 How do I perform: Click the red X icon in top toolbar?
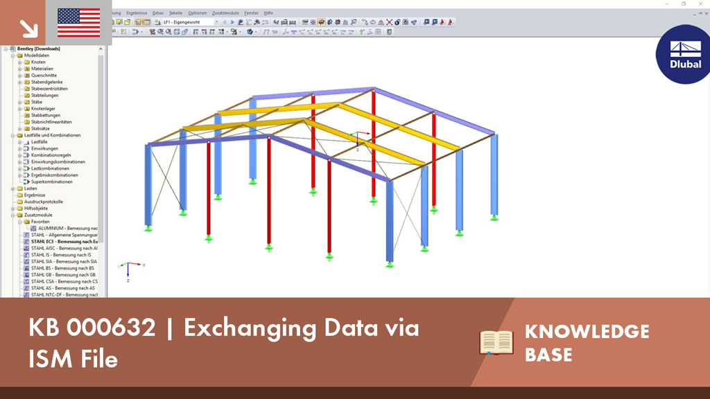pos(390,22)
